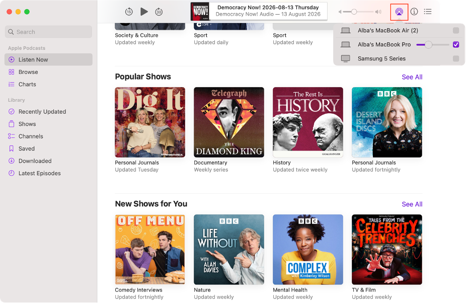This screenshot has height=303, width=471.
Task: Open Tales from the Celebrity Trenches
Action: coord(387,250)
